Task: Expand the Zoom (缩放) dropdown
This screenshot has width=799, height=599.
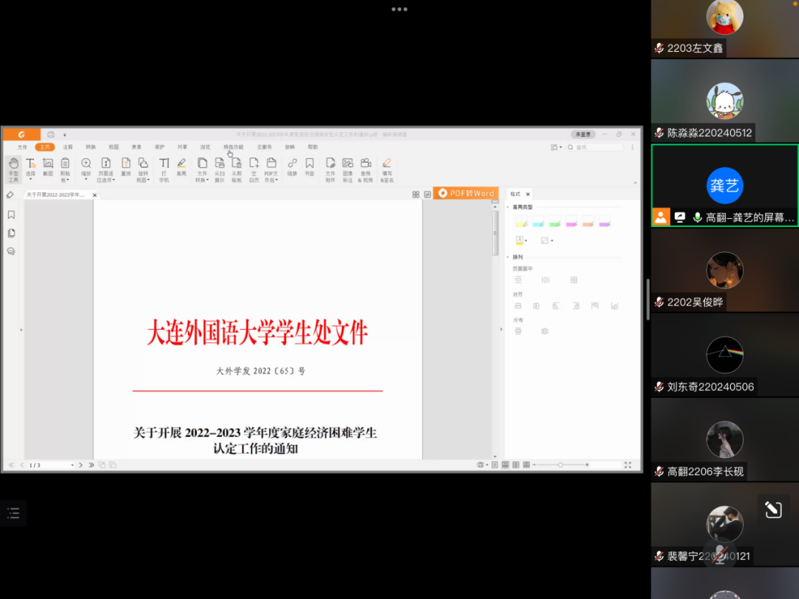Action: [x=87, y=178]
